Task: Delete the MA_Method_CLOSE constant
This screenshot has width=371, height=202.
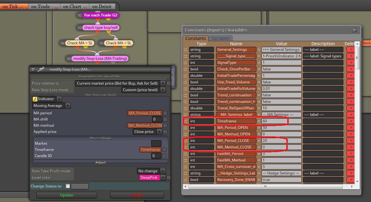Action: 351,147
